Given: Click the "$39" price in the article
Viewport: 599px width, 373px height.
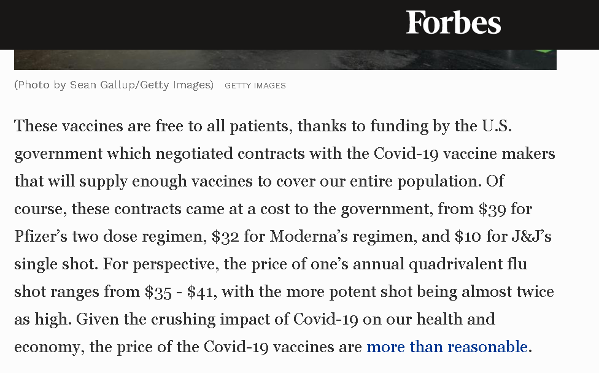Looking at the screenshot, I should [x=492, y=209].
